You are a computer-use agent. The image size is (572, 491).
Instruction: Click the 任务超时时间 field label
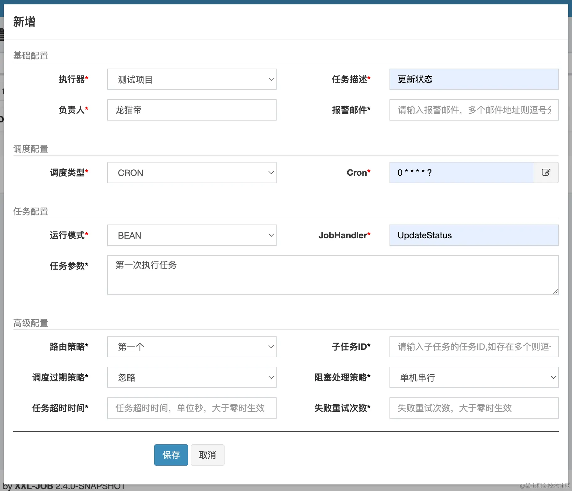60,408
